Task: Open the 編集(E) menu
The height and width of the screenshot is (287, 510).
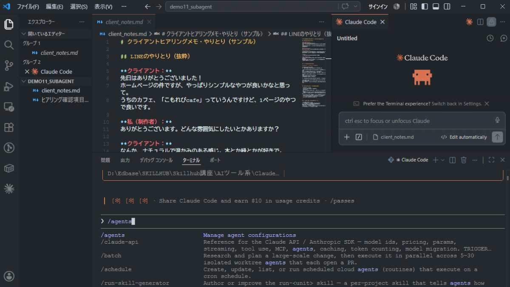Action: [54, 6]
